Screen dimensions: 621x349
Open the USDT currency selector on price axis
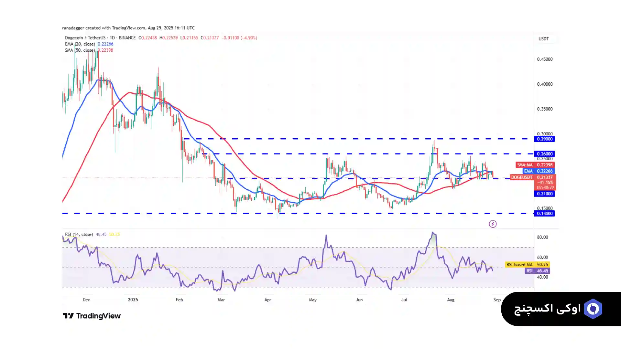pos(543,39)
